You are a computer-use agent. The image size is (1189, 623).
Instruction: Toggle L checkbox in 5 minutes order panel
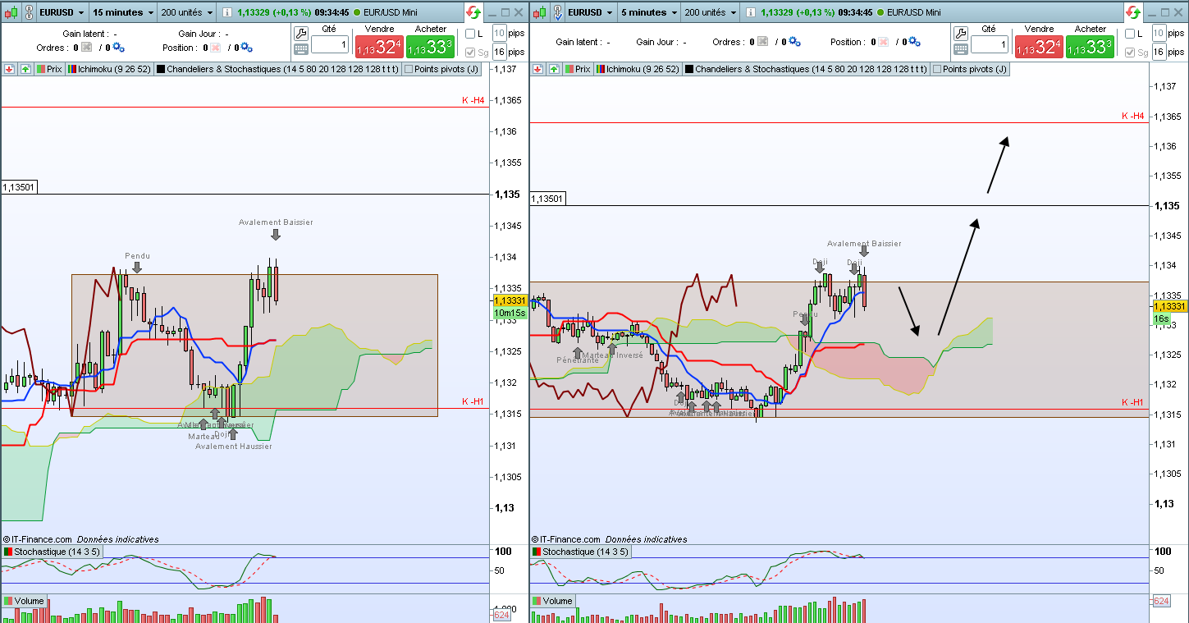tap(1130, 34)
